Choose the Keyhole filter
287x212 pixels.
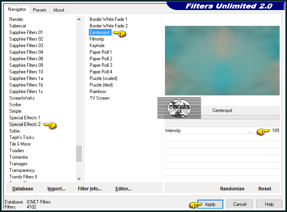tap(97, 46)
